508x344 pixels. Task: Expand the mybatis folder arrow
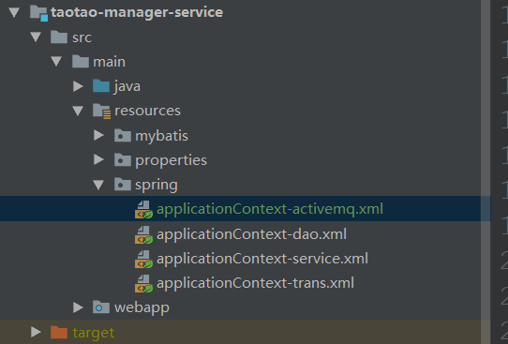point(98,135)
